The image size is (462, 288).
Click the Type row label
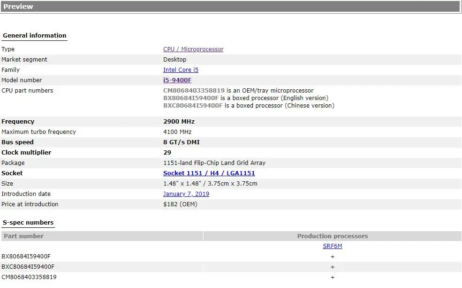(8, 49)
